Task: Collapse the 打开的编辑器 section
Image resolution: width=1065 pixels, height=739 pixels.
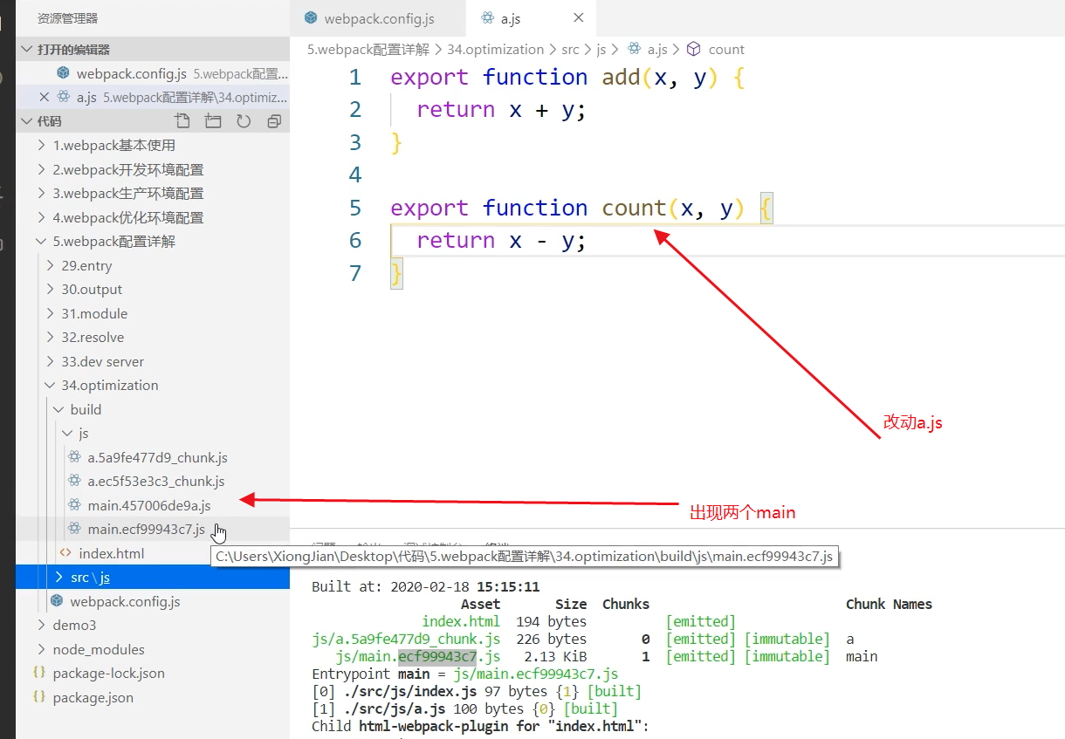Action: coord(153,50)
